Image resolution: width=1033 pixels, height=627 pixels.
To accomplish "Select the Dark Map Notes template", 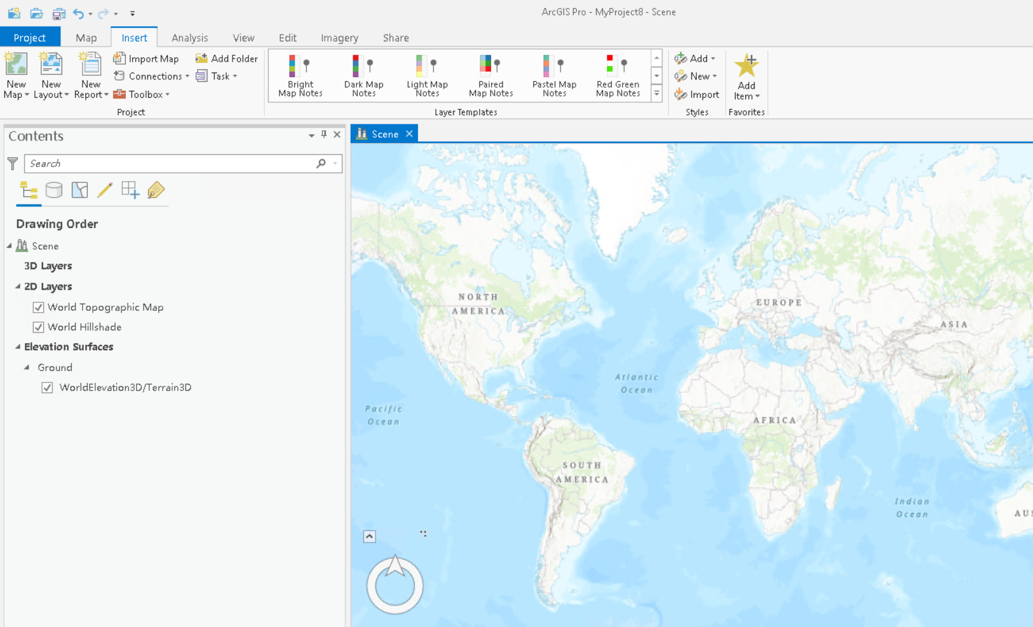I will (x=364, y=75).
